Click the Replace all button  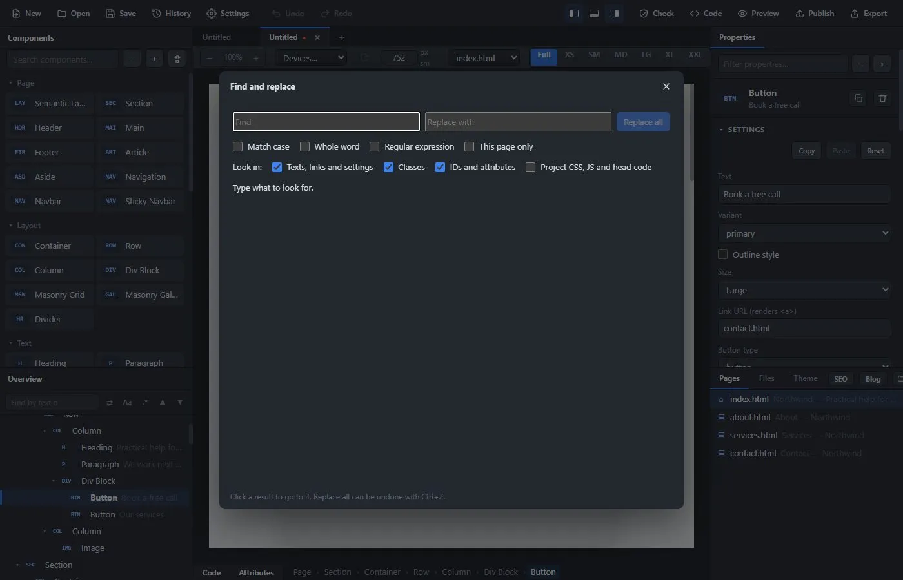643,122
